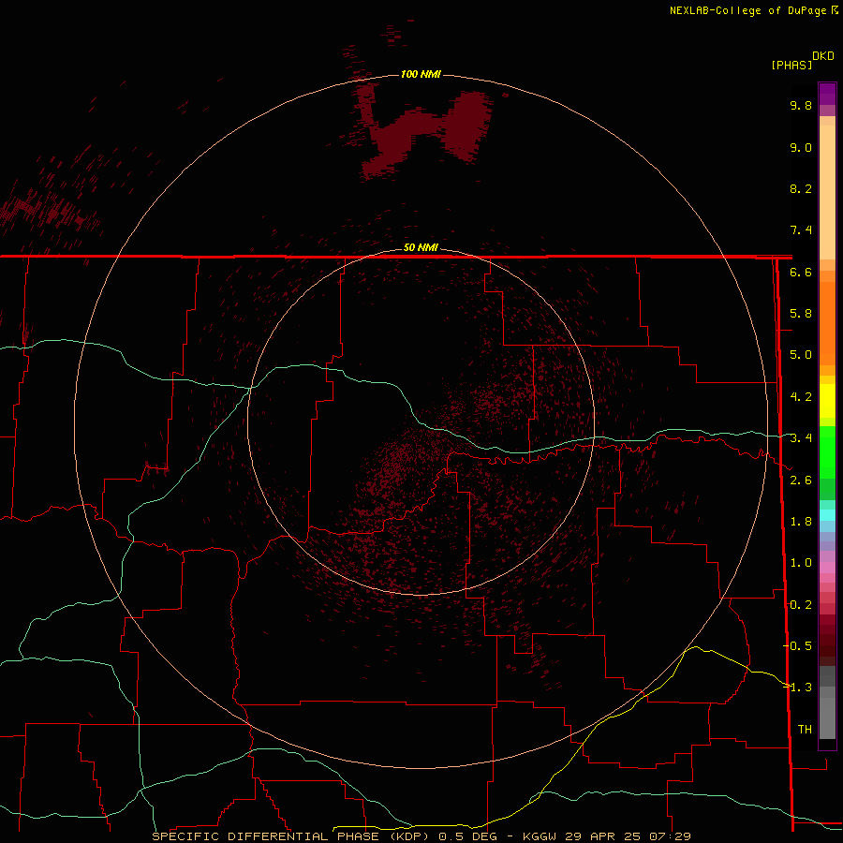Click the 5.0 value on the scale
The image size is (843, 843).
(x=801, y=355)
